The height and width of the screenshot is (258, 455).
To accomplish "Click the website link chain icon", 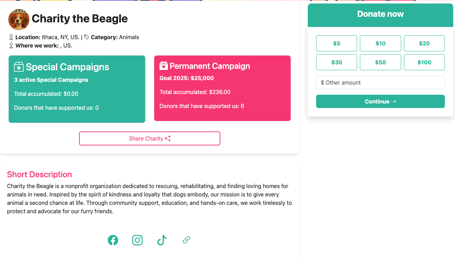I will point(186,240).
